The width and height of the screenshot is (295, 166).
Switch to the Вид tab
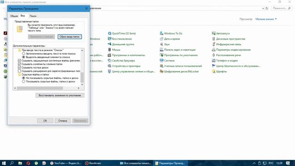tap(23, 16)
